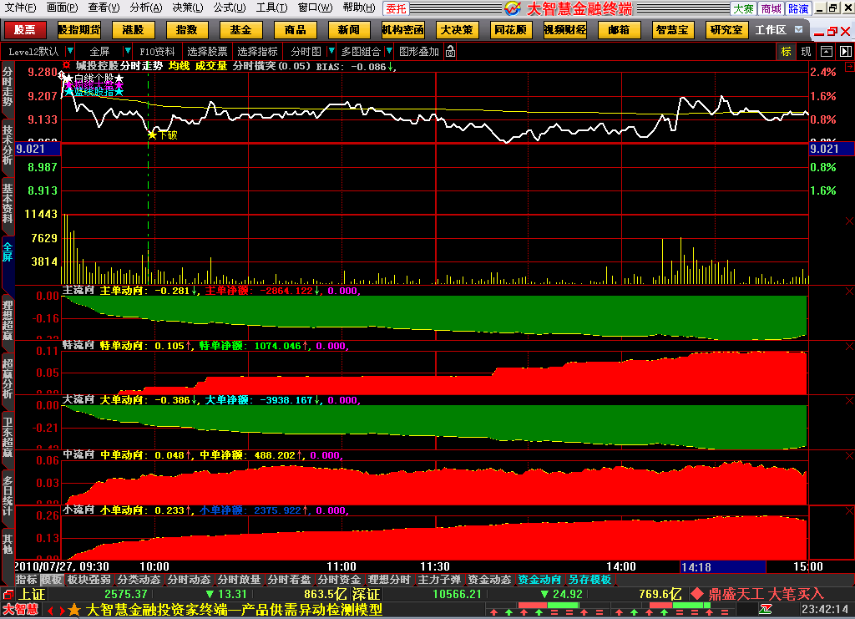Click F10资料 in the sub-toolbar

pyautogui.click(x=157, y=51)
